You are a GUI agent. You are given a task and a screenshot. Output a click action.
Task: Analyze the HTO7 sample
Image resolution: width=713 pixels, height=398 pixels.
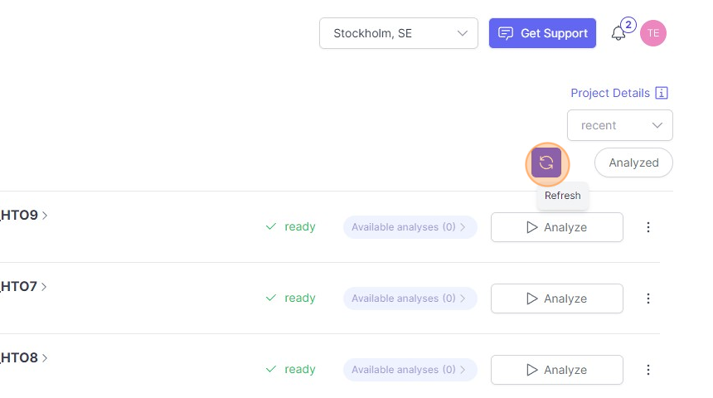tap(556, 298)
